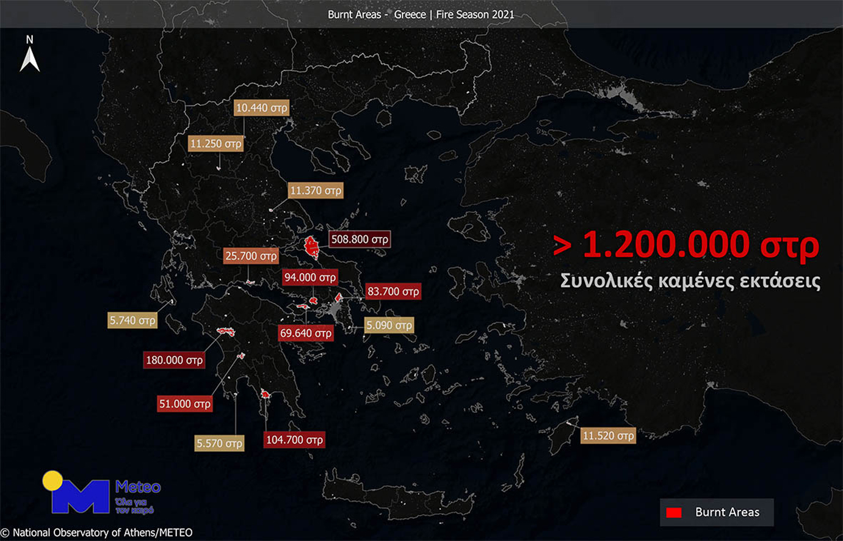Click the 94.000 στρ label

pyautogui.click(x=309, y=277)
